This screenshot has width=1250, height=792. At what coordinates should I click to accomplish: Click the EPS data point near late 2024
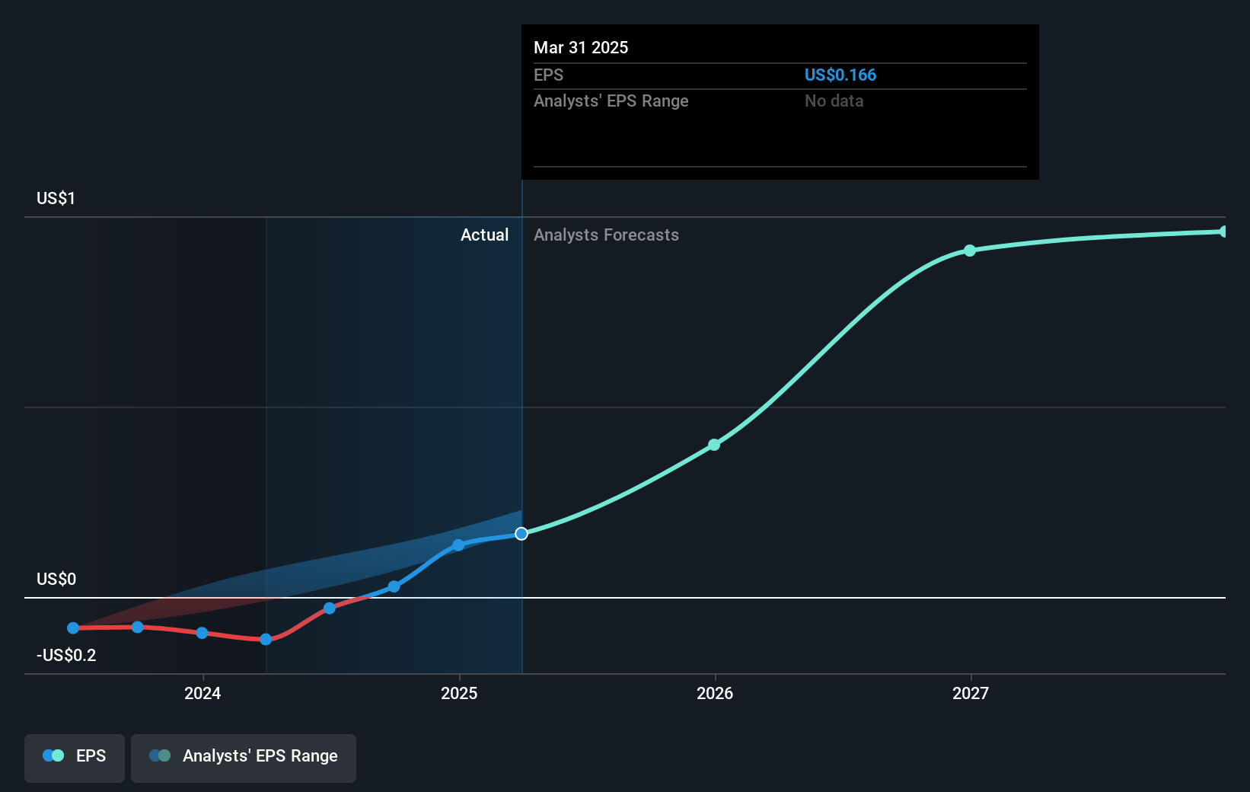click(394, 586)
